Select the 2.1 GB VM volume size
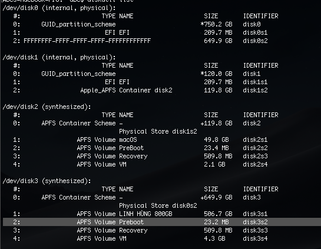This screenshot has width=321, height=249. [214, 164]
